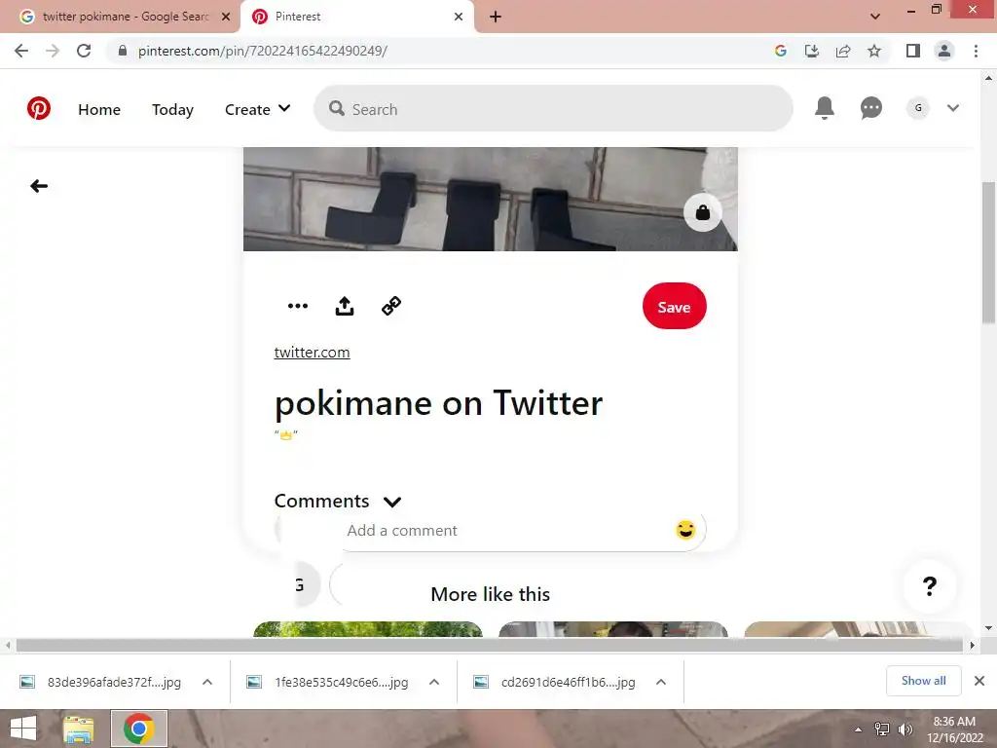Close the Google Search tab

pos(226,17)
